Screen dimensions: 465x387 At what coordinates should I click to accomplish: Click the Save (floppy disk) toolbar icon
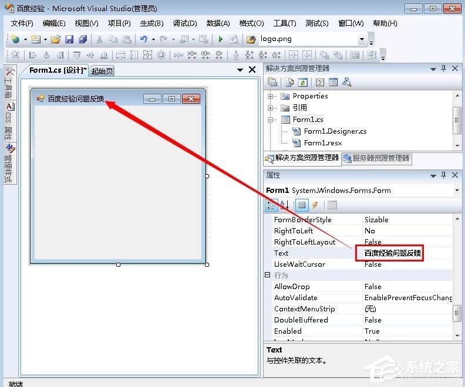(x=69, y=39)
